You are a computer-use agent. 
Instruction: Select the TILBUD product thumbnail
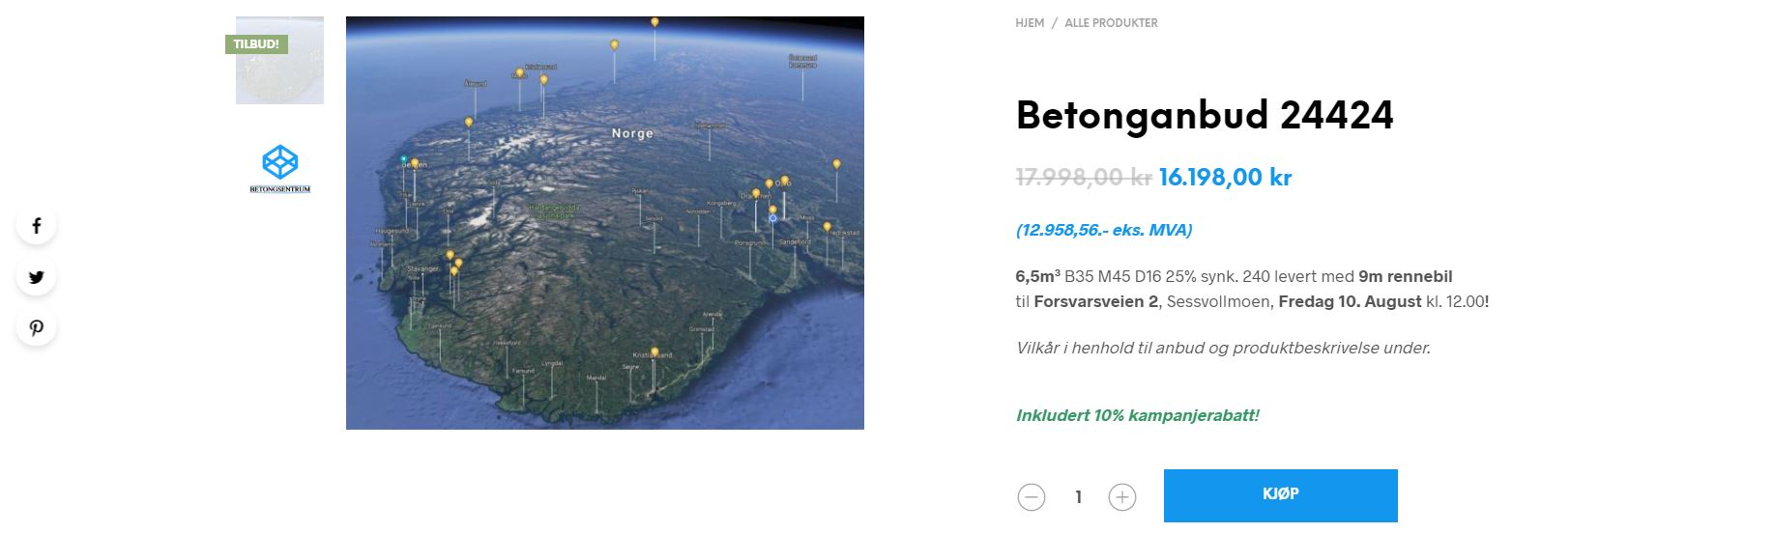[x=279, y=60]
